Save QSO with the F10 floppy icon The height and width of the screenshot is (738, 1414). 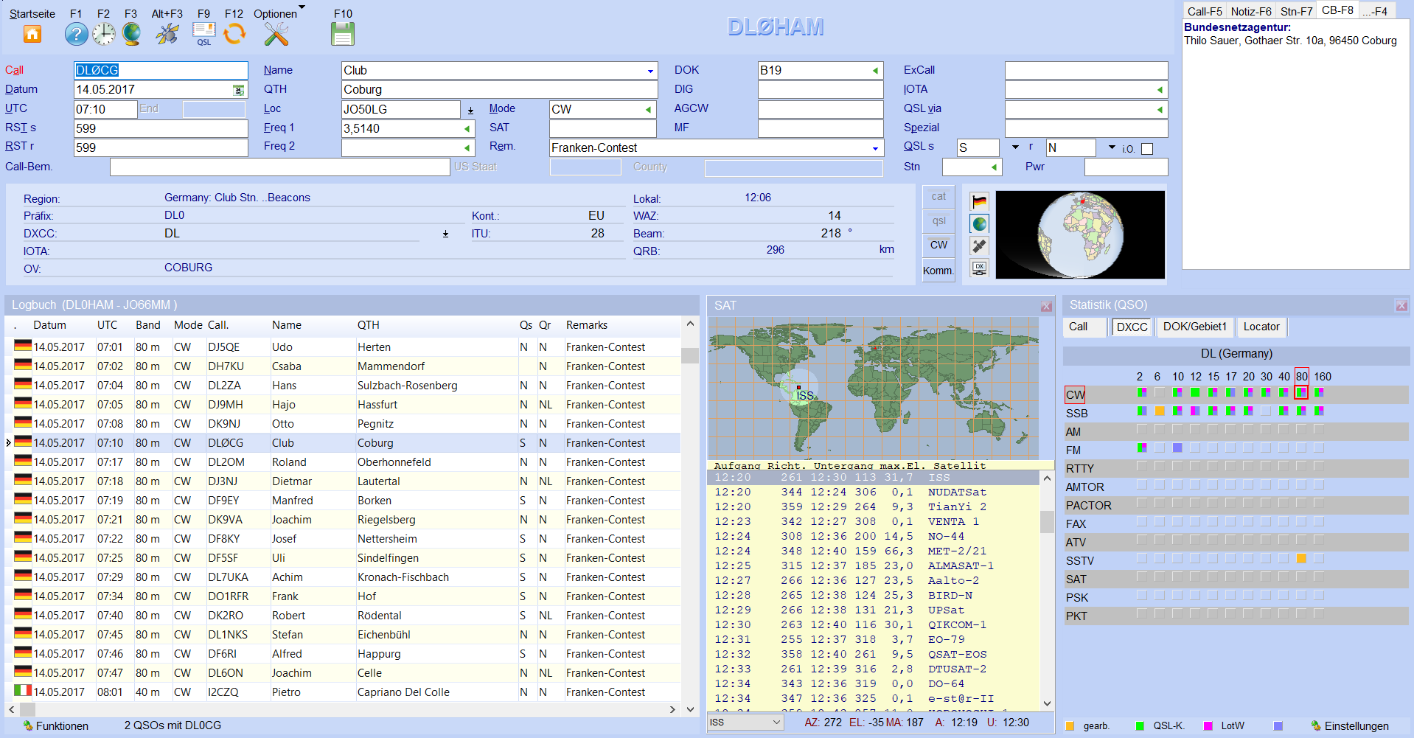click(x=343, y=34)
